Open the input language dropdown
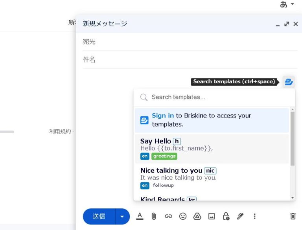 click(287, 5)
